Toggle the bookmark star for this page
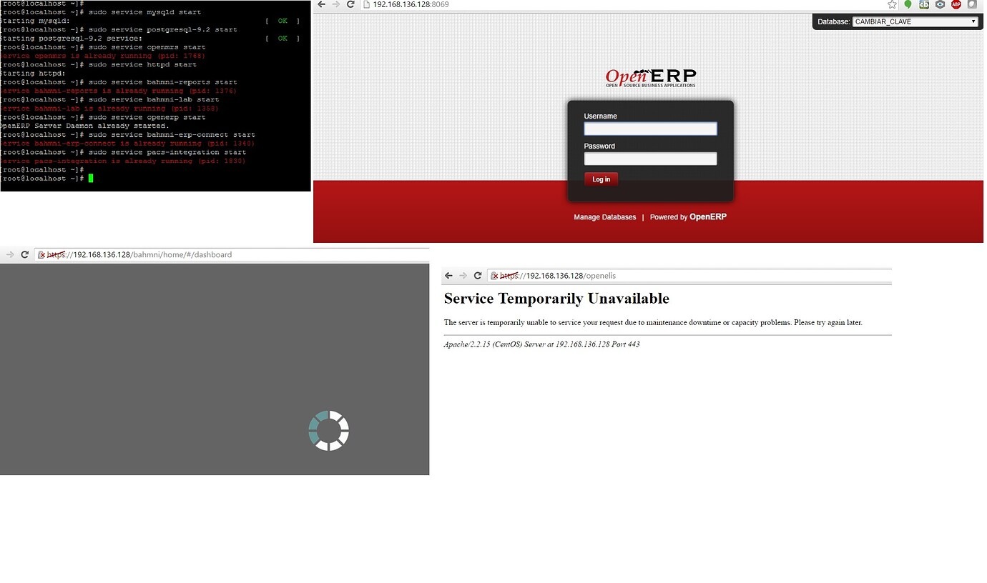 pyautogui.click(x=892, y=4)
